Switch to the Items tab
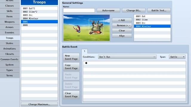The height and width of the screenshot is (107, 191). [10, 16]
